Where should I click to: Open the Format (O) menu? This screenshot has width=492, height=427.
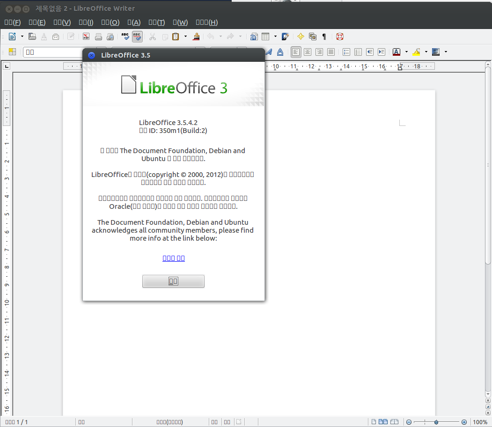(110, 22)
